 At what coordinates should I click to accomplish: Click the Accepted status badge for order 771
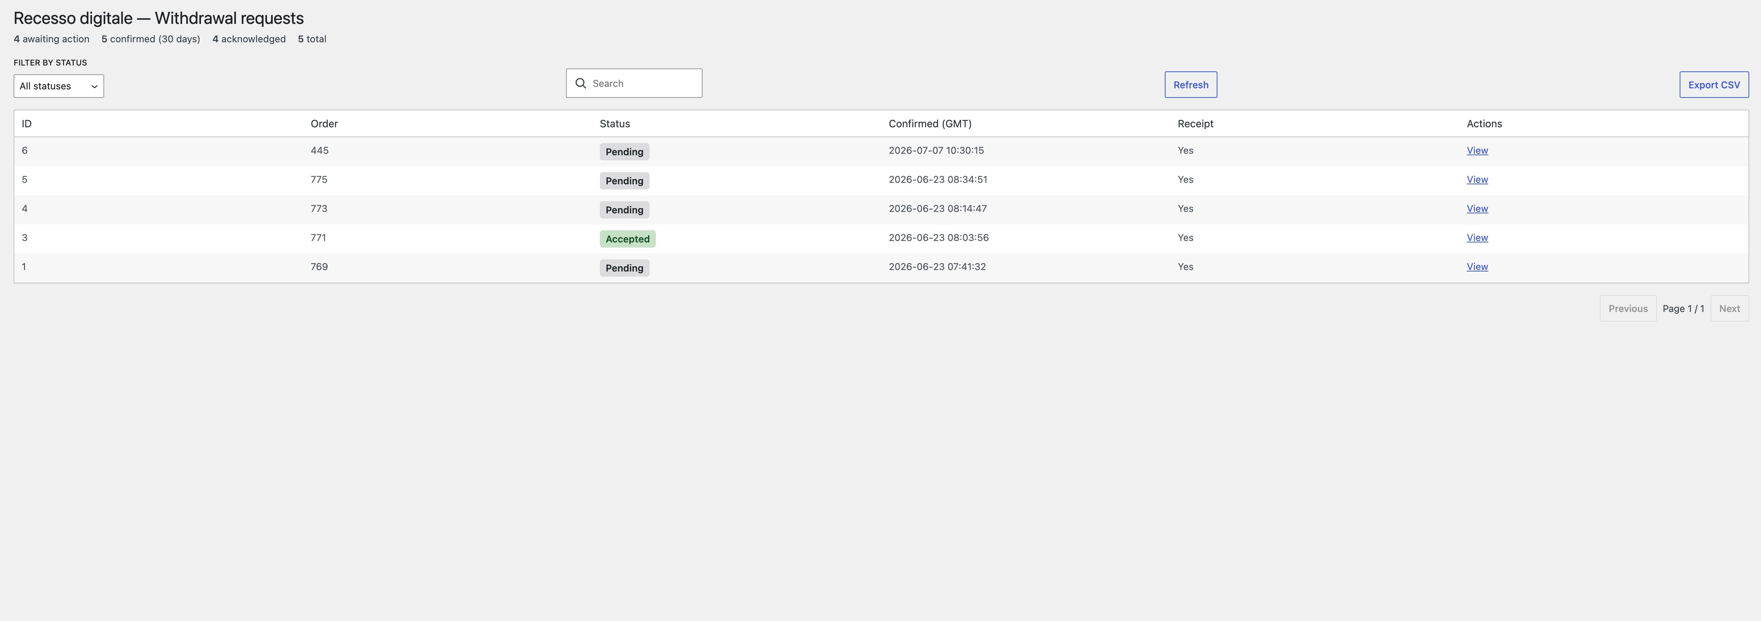pos(627,238)
